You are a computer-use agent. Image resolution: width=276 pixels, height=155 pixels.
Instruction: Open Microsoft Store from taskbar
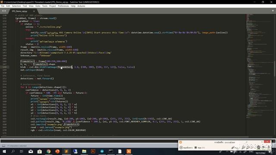click(40, 152)
